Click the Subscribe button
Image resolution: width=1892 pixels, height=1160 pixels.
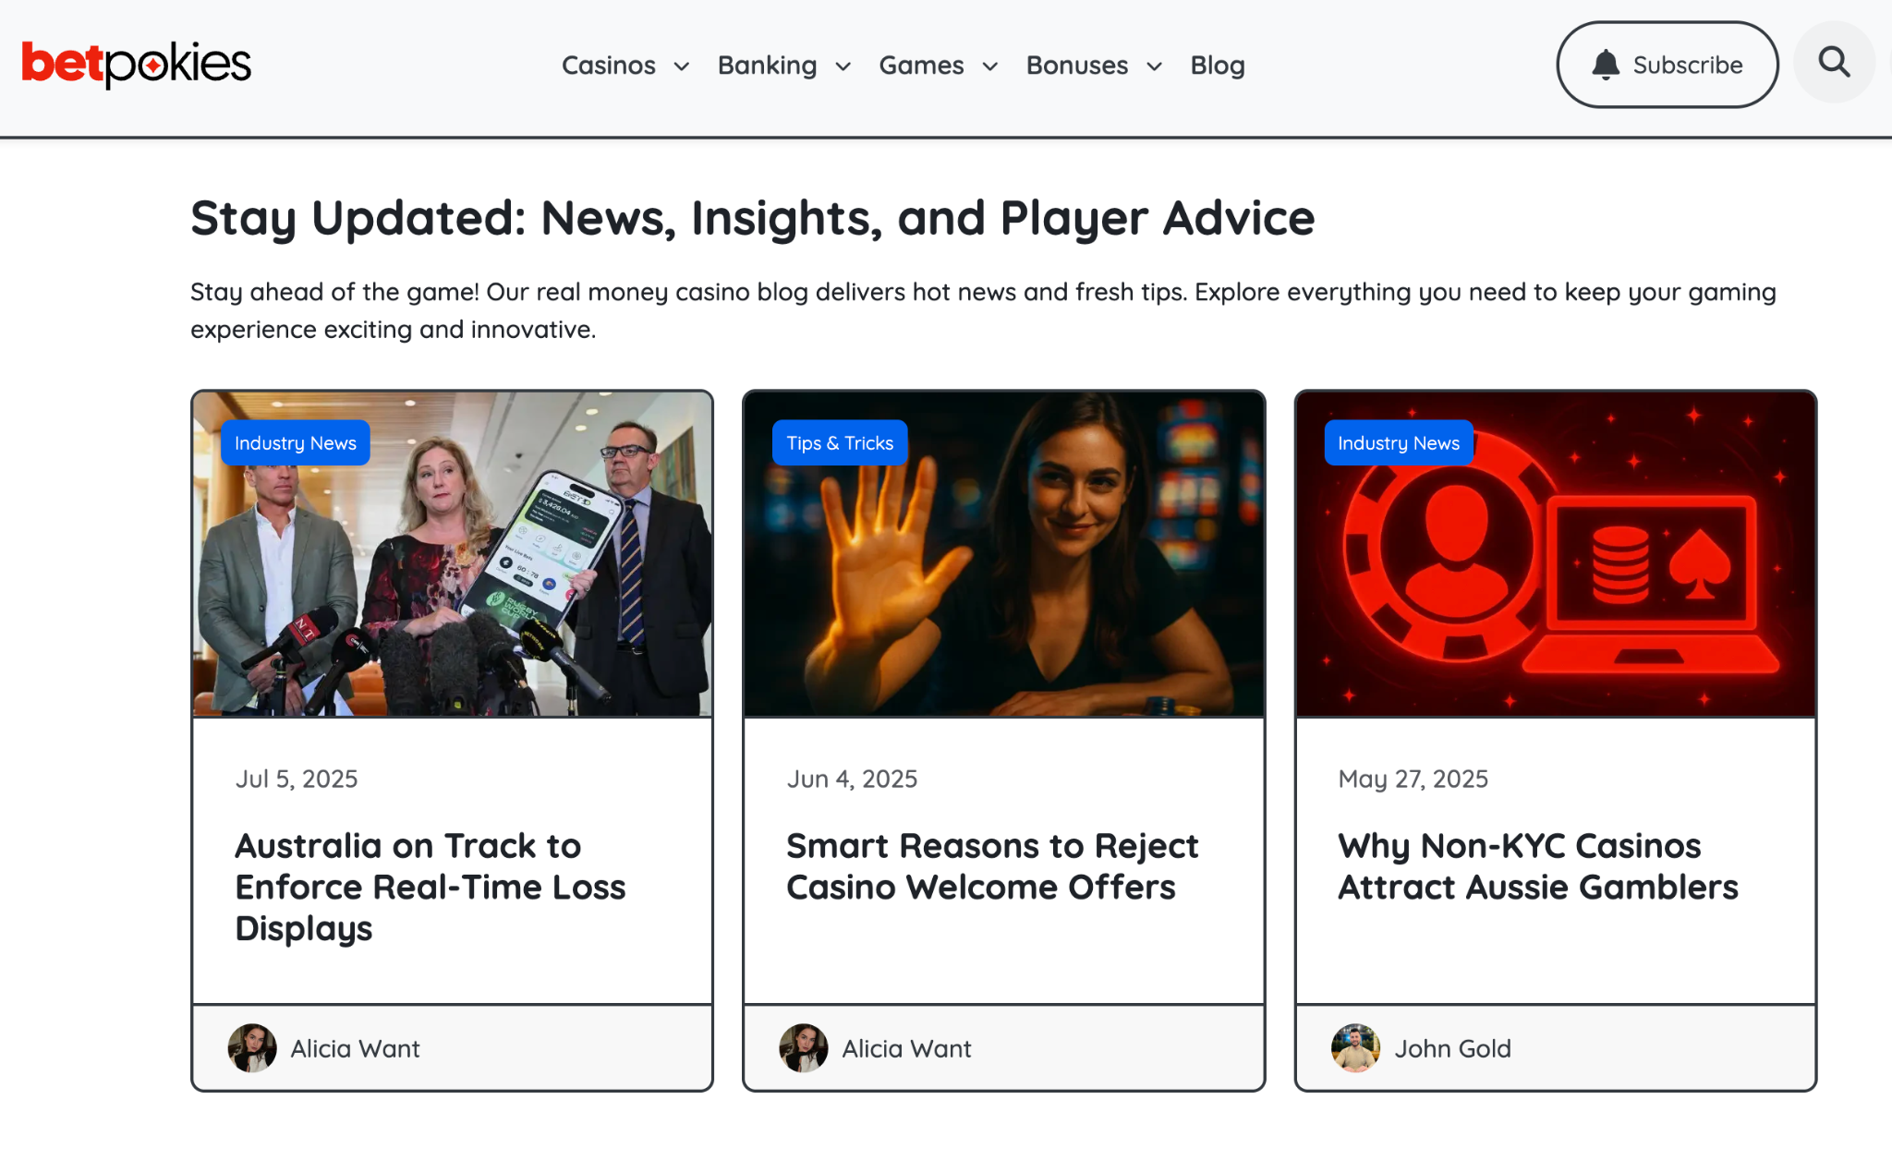point(1668,65)
